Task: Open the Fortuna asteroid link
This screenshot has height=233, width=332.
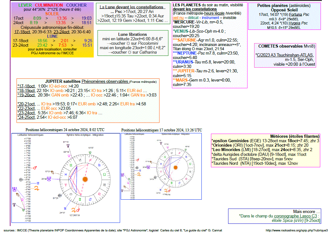Action: (295, 14)
